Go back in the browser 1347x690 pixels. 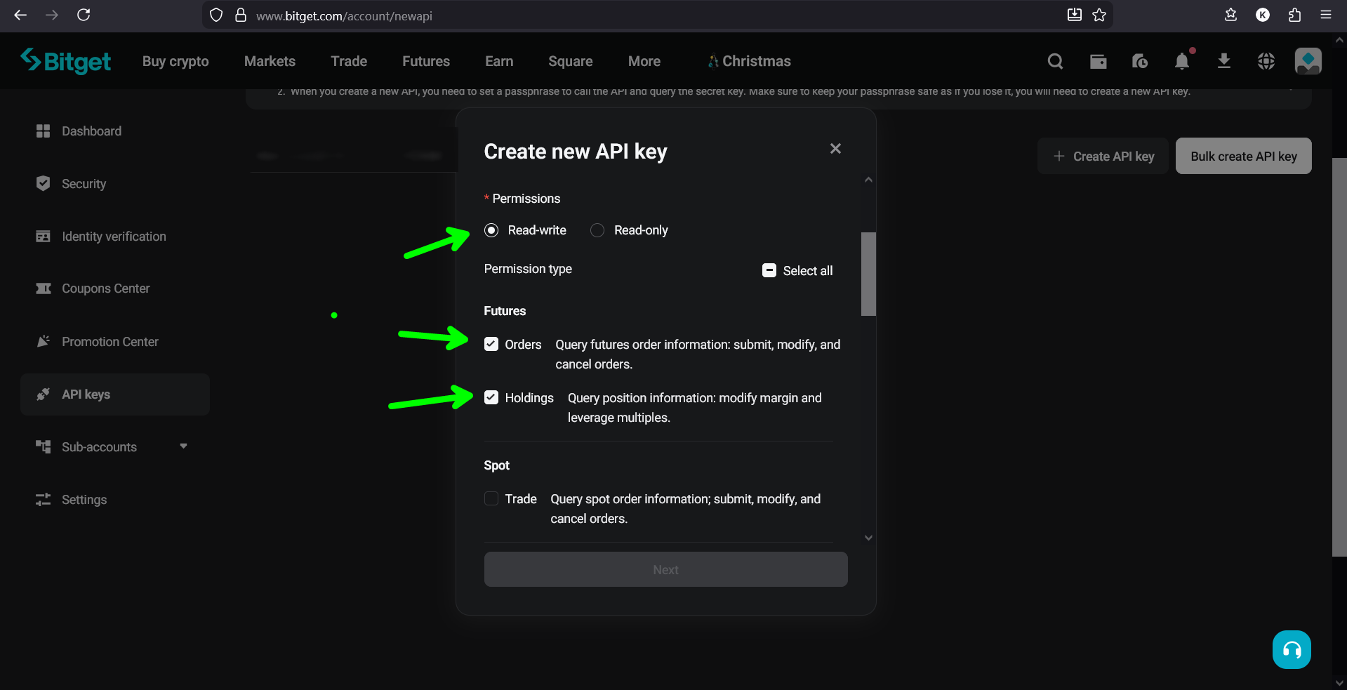[20, 15]
